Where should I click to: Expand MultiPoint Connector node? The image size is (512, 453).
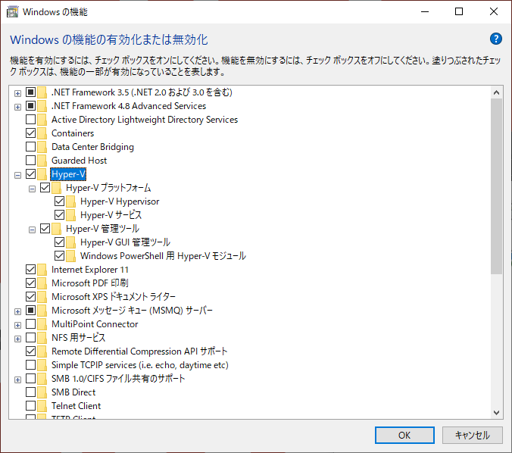point(17,325)
